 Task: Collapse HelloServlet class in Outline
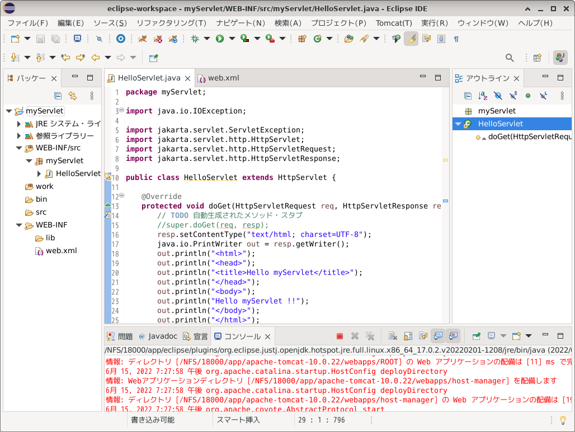458,124
